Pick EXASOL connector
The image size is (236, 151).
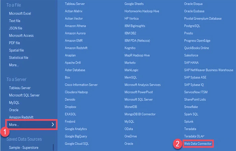coord(70,114)
